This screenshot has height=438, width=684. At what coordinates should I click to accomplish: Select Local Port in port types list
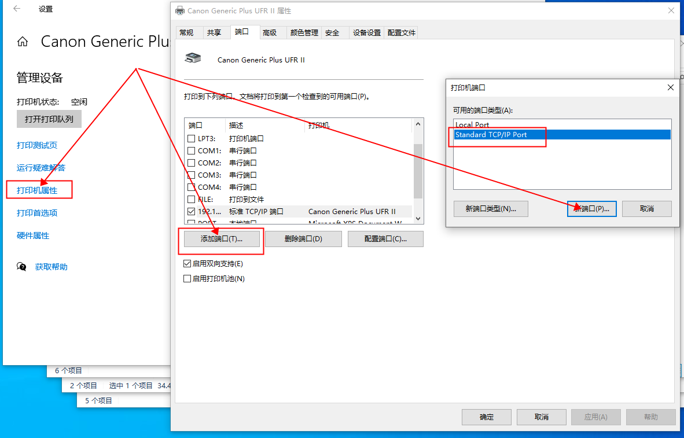472,125
